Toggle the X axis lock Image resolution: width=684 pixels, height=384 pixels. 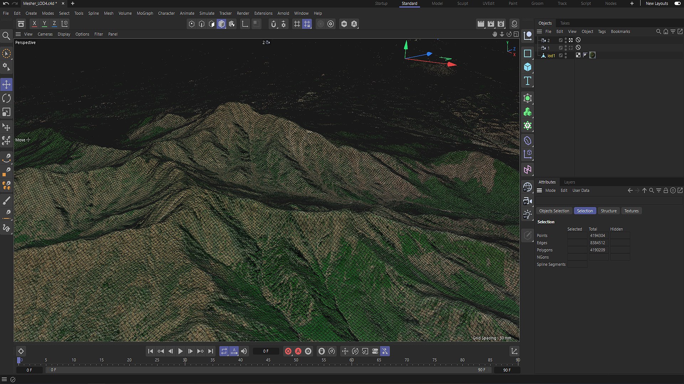click(34, 24)
